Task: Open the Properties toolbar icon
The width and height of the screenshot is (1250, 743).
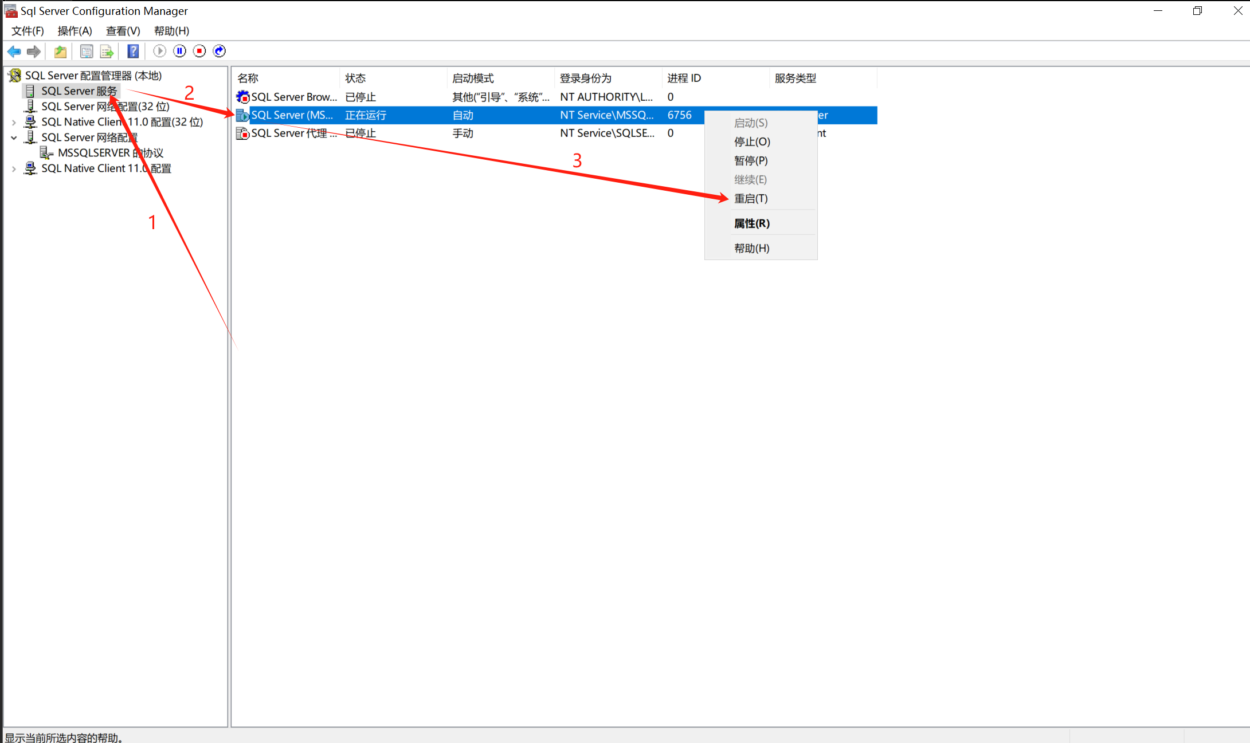Action: coord(87,52)
